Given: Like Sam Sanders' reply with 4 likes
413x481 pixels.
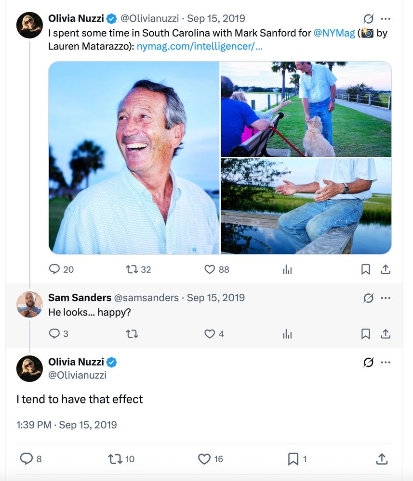Looking at the screenshot, I should [210, 334].
